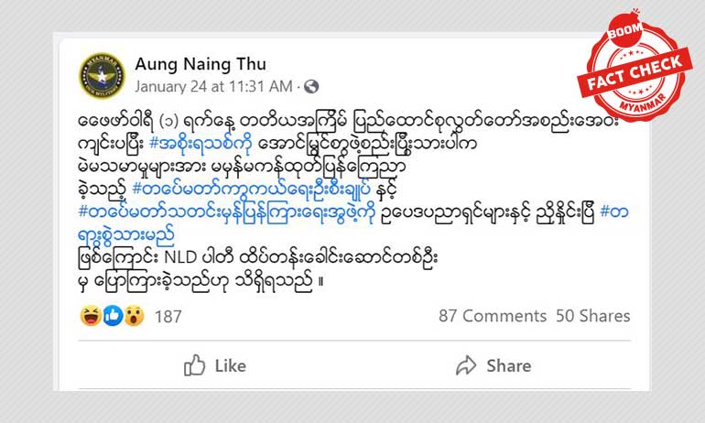Click the globe public audience icon
The height and width of the screenshot is (423, 705).
311,86
